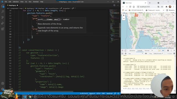Open the console settings gear
The height and width of the screenshot is (99, 177).
(x=174, y=54)
